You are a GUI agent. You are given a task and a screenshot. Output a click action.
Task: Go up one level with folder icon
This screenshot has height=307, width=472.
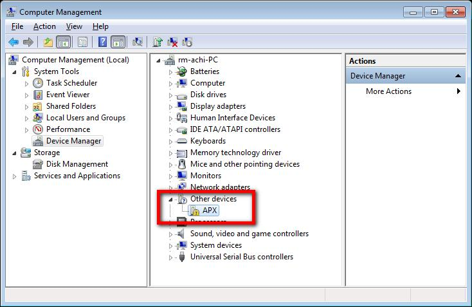point(48,42)
